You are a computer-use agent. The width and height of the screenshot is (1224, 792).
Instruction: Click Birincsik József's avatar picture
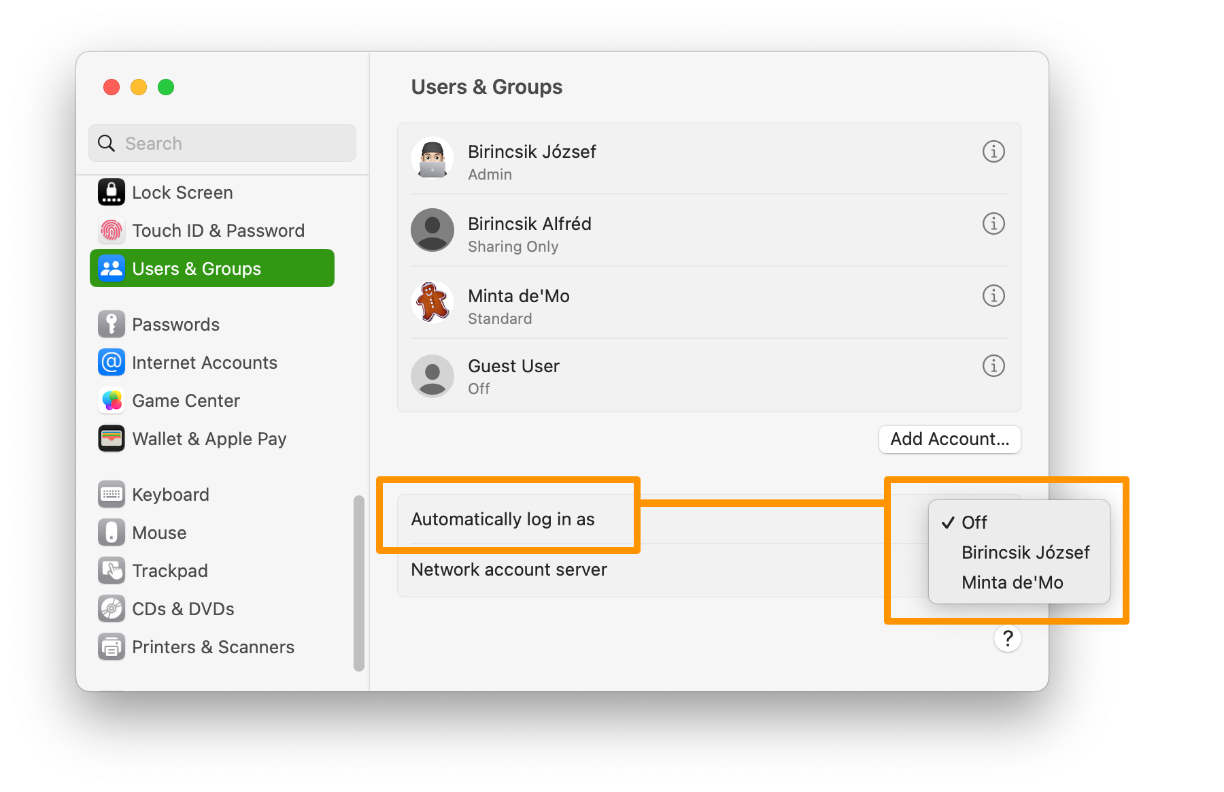[432, 158]
